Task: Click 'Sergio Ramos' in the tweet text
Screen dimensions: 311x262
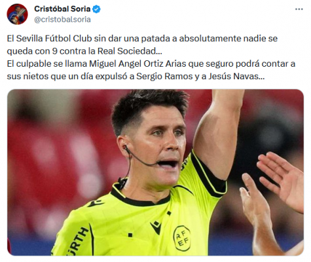Action: pos(164,77)
